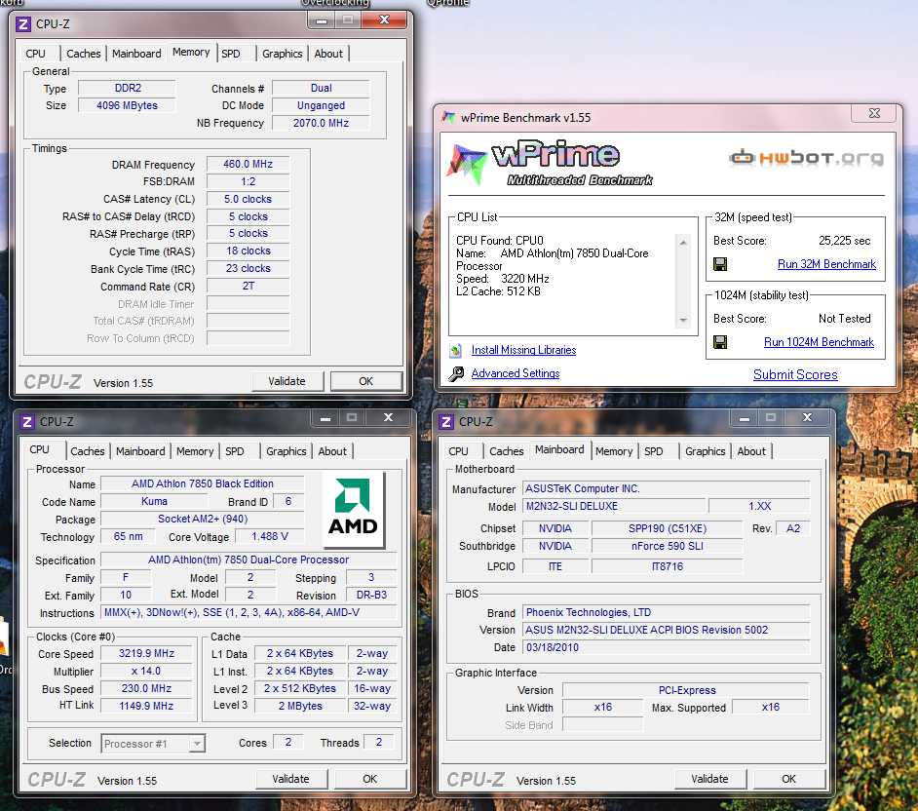918x811 pixels.
Task: Click the DRAM Frequency value 460.0 MHz
Action: [249, 164]
